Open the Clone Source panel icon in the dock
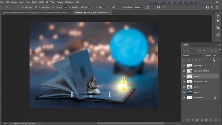The image size is (222, 125). 218,28
